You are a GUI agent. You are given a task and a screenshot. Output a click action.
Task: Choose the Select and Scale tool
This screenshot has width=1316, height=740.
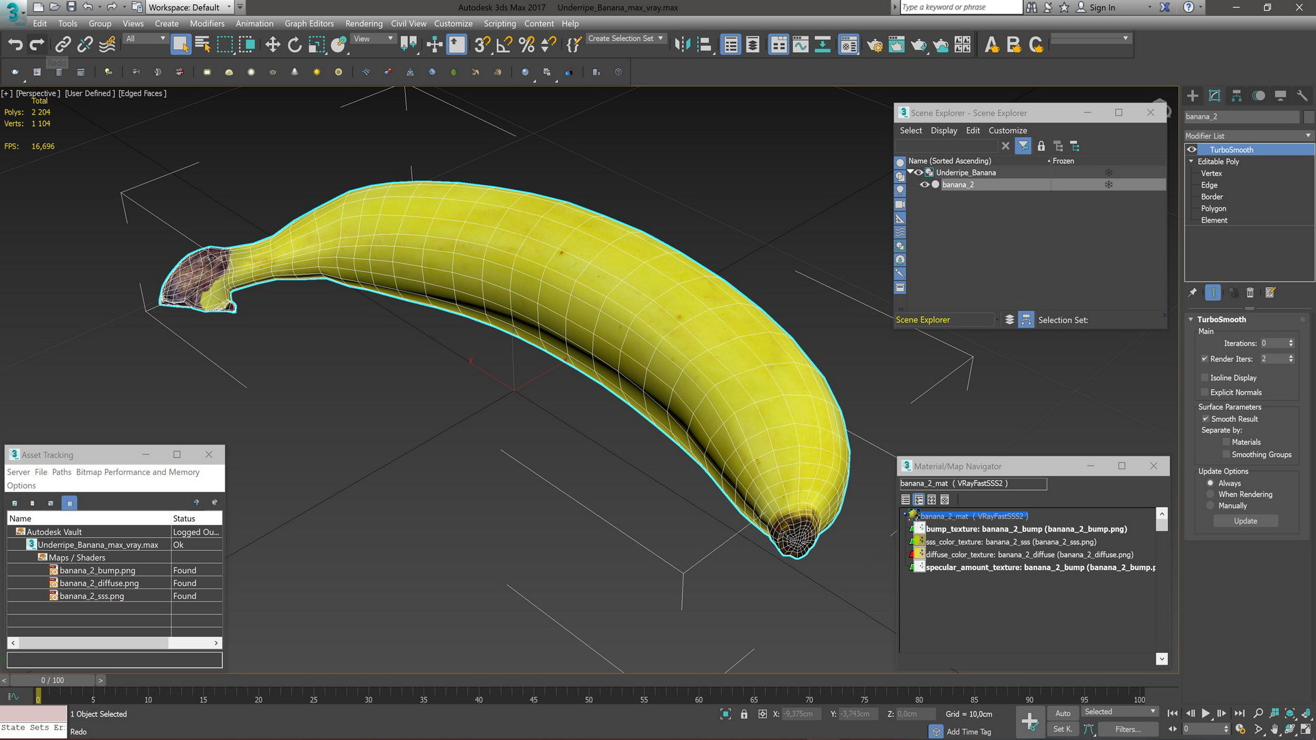(317, 45)
